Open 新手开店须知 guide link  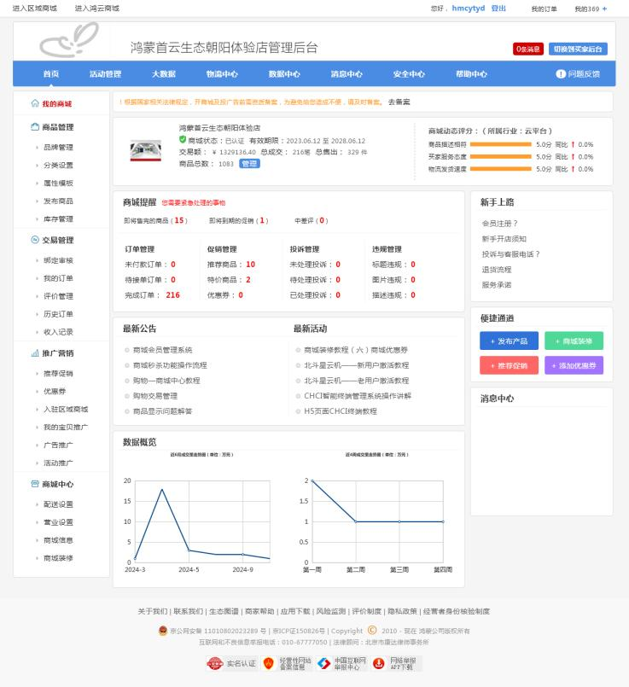[504, 239]
